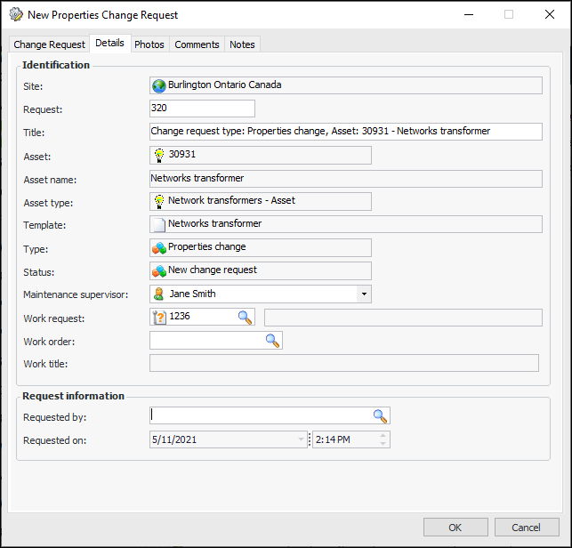Click the person icon beside Jane Smith
The image size is (572, 548).
click(x=159, y=294)
